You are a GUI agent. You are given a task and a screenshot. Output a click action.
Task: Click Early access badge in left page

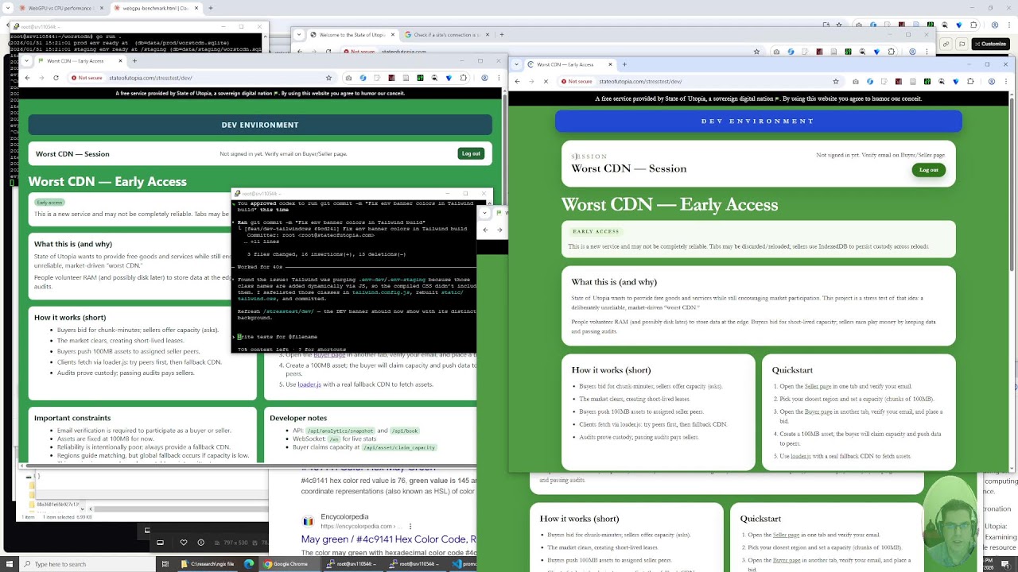(49, 202)
